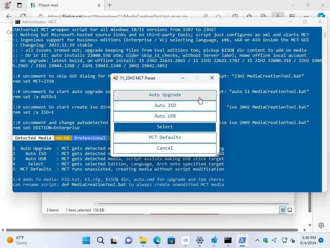Click the 'rem set EDITION=Enterprise' console line
The width and height of the screenshot is (330, 248).
46,128
